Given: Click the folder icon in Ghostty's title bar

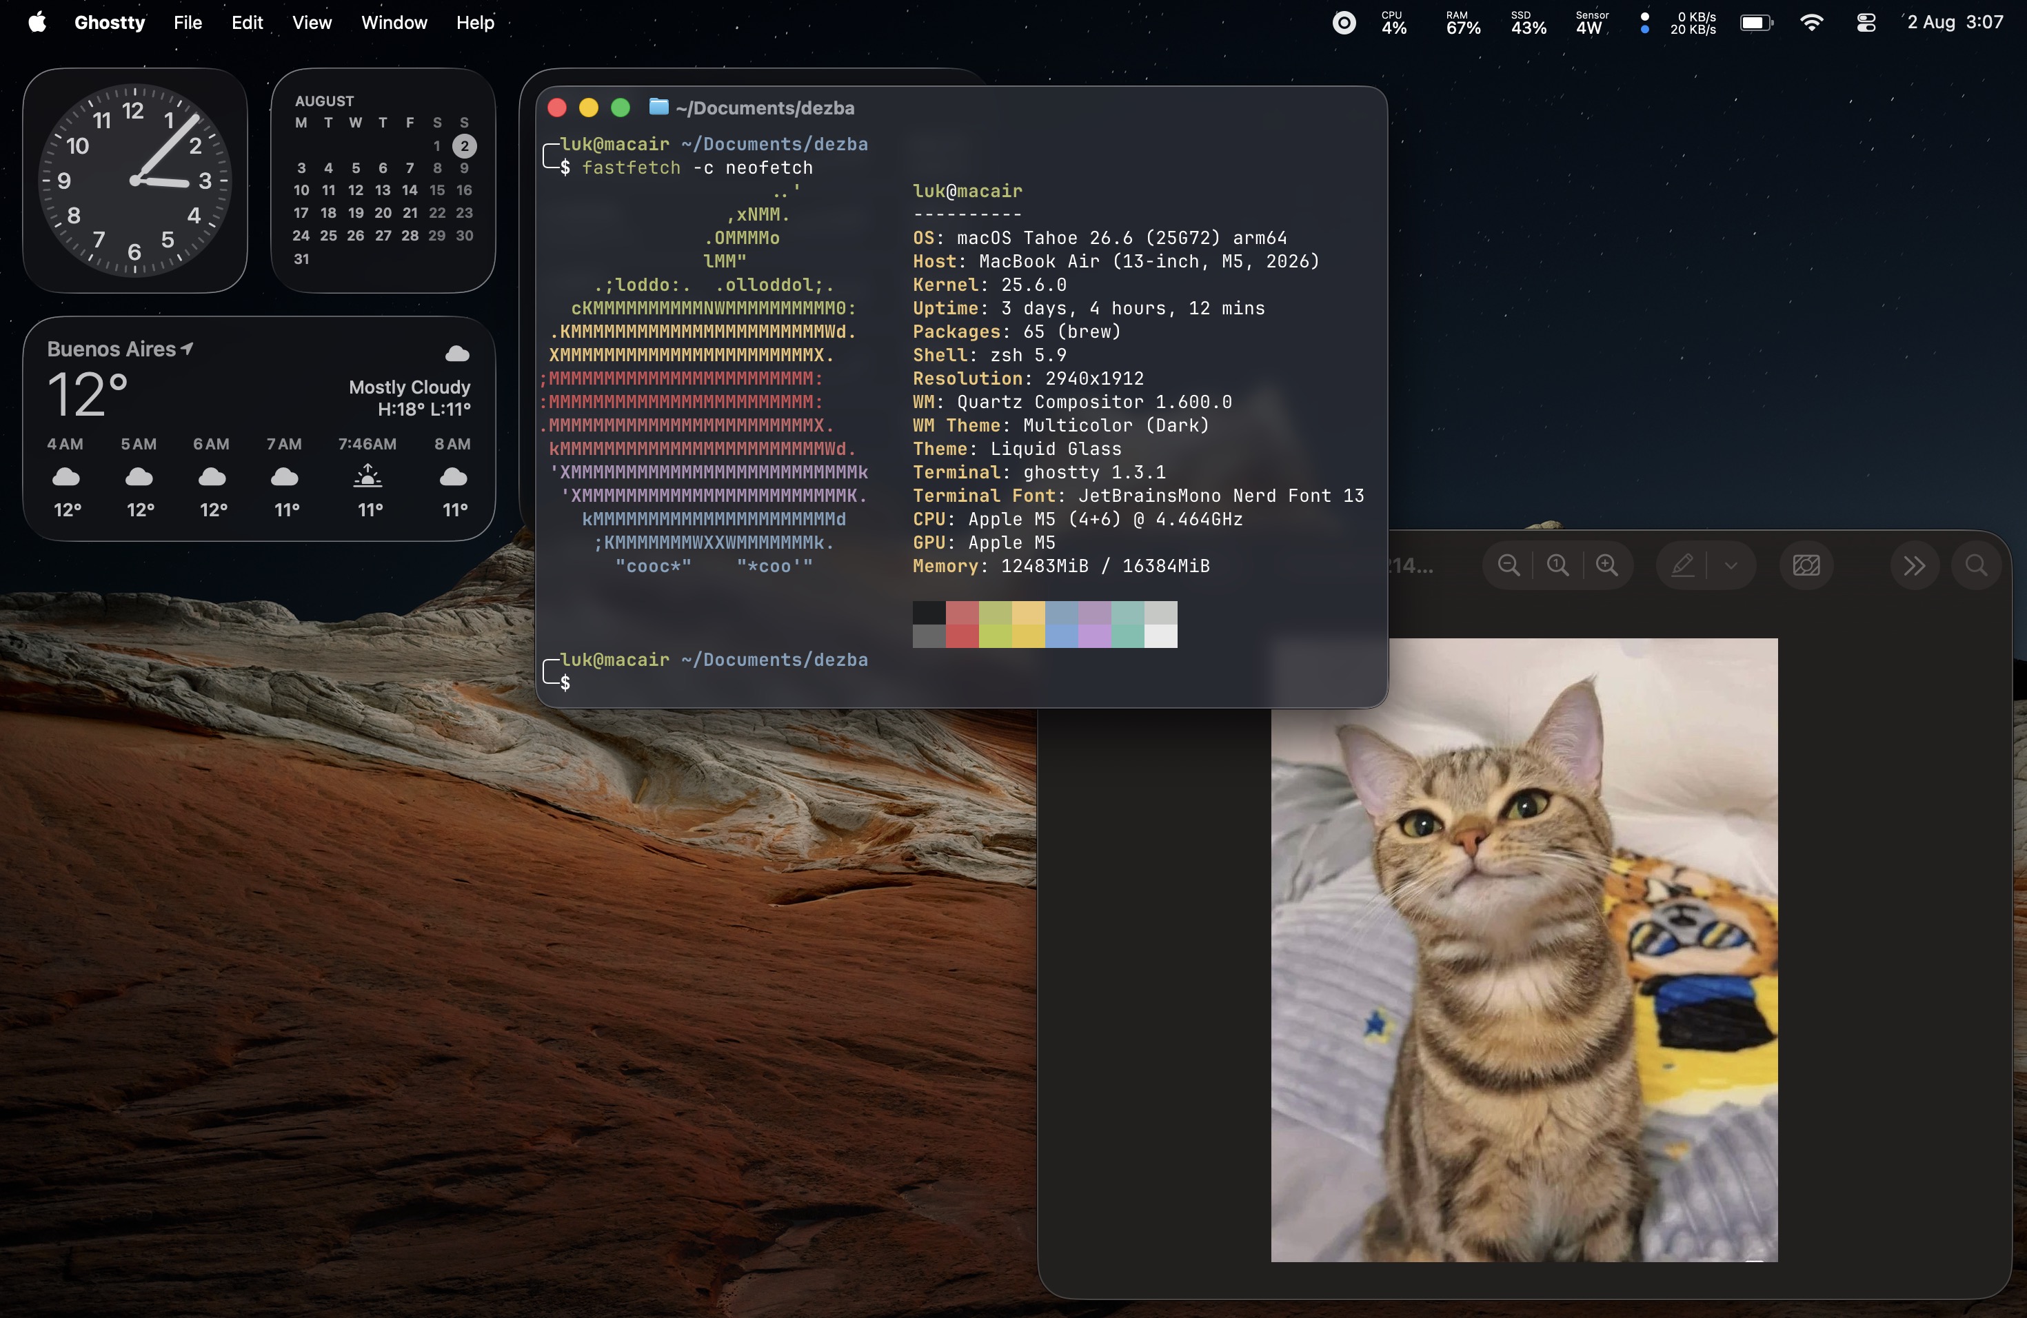Looking at the screenshot, I should tap(658, 106).
